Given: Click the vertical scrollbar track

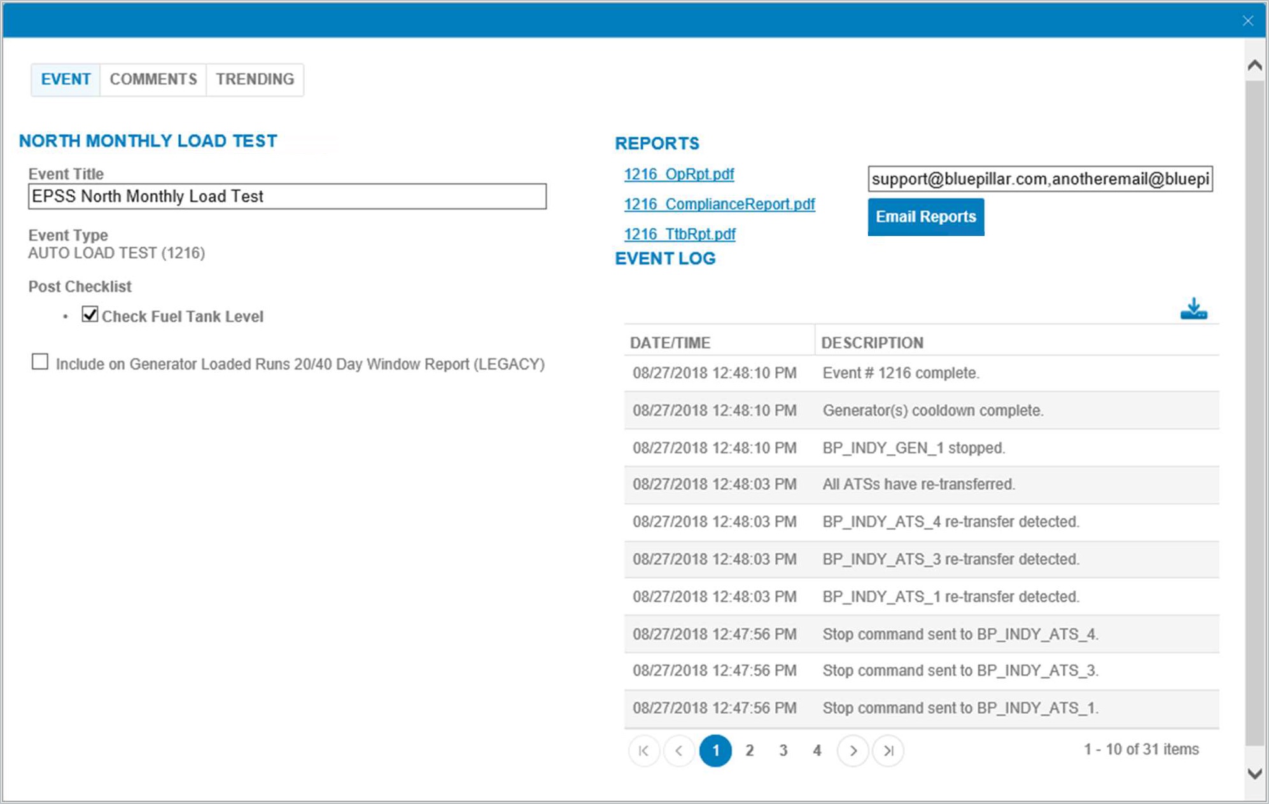Looking at the screenshot, I should pos(1255,413).
